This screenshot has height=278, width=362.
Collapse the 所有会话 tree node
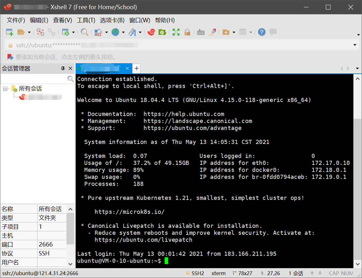[x=5, y=89]
